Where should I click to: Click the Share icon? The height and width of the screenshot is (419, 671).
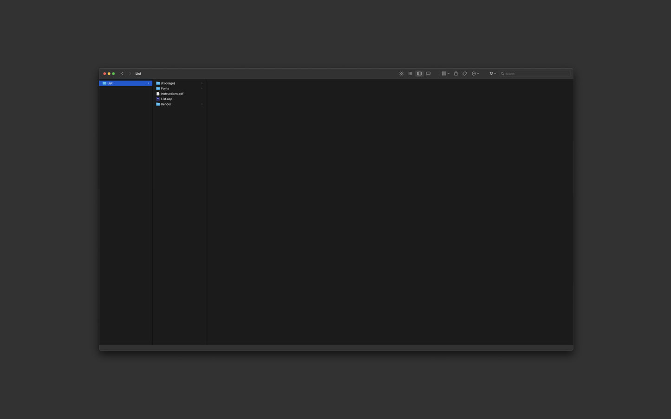point(456,74)
